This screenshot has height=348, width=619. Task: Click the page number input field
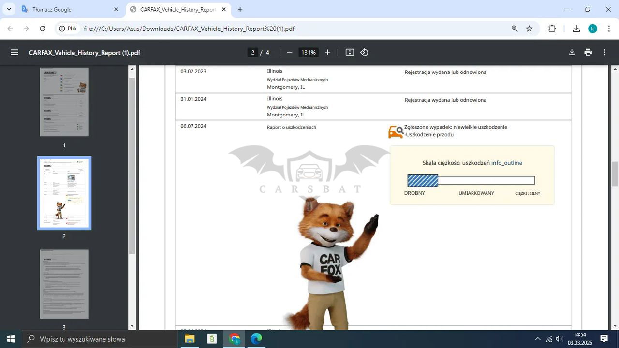(x=252, y=52)
